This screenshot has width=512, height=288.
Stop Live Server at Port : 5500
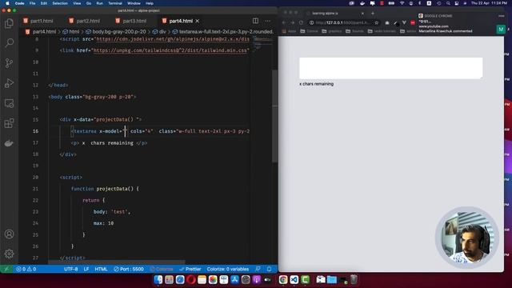tap(129, 269)
